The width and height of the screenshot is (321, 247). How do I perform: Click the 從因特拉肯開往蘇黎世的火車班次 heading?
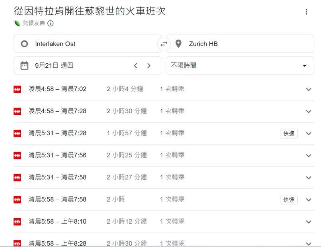(x=89, y=11)
